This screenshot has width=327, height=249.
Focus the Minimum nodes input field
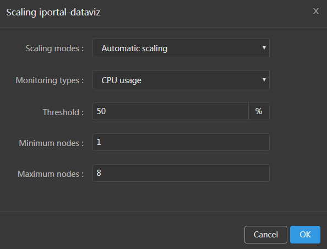tap(181, 142)
